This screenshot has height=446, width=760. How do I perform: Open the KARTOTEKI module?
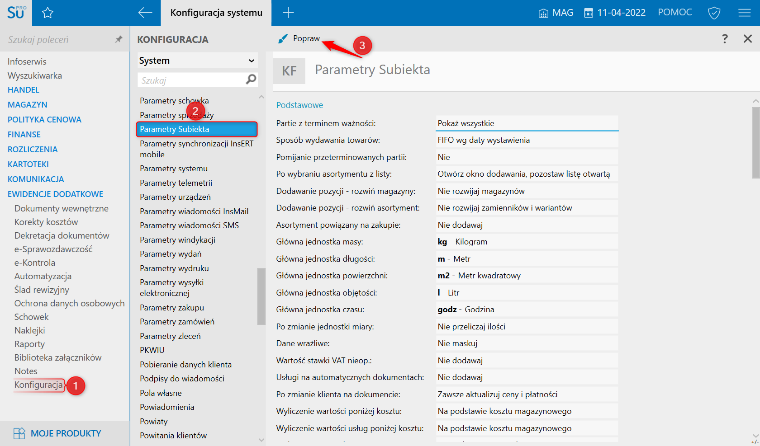[x=28, y=164]
